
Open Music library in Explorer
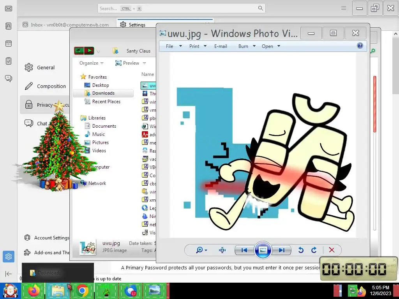94,134
